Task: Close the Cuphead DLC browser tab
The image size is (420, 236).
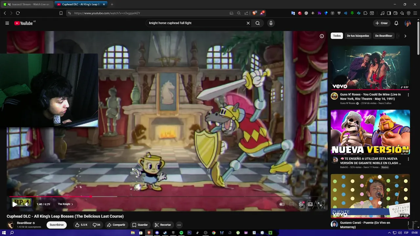Action: [x=104, y=4]
